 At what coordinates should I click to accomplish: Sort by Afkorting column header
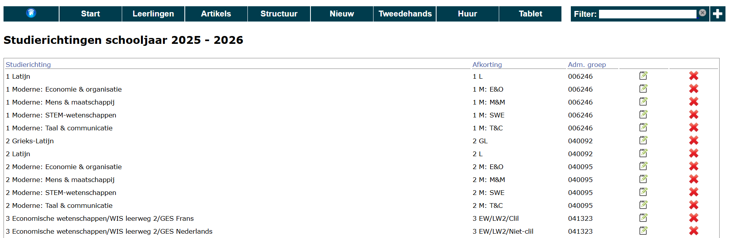487,65
